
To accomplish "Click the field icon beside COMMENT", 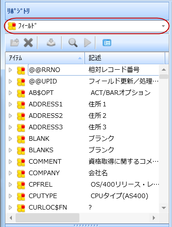I will 21,162.
